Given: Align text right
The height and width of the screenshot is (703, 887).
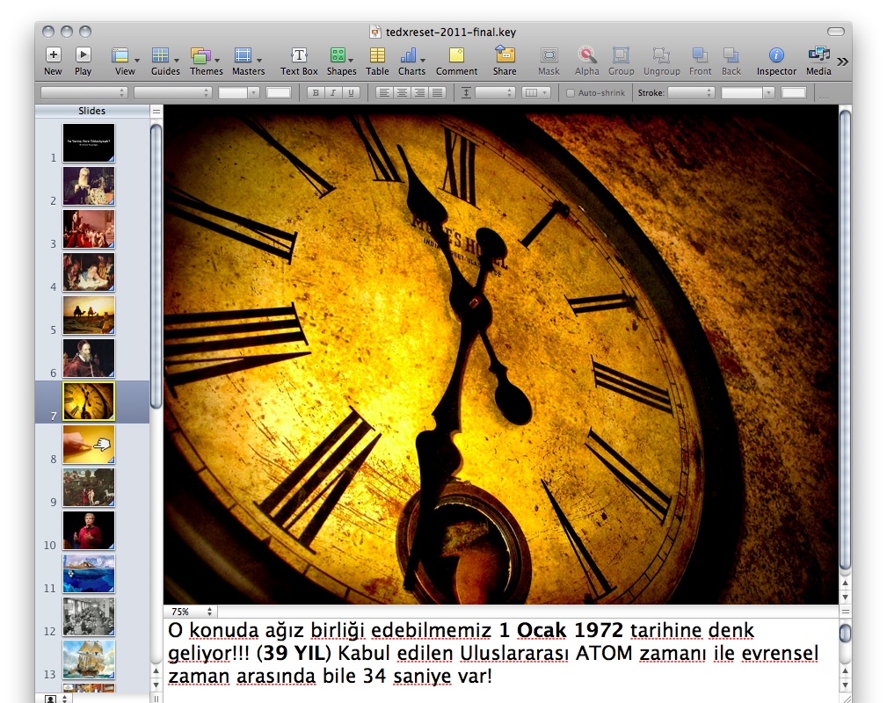Looking at the screenshot, I should (419, 93).
